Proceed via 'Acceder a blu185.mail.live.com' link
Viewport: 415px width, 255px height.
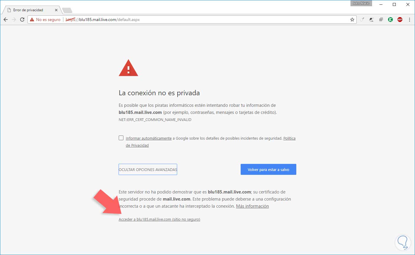(159, 220)
